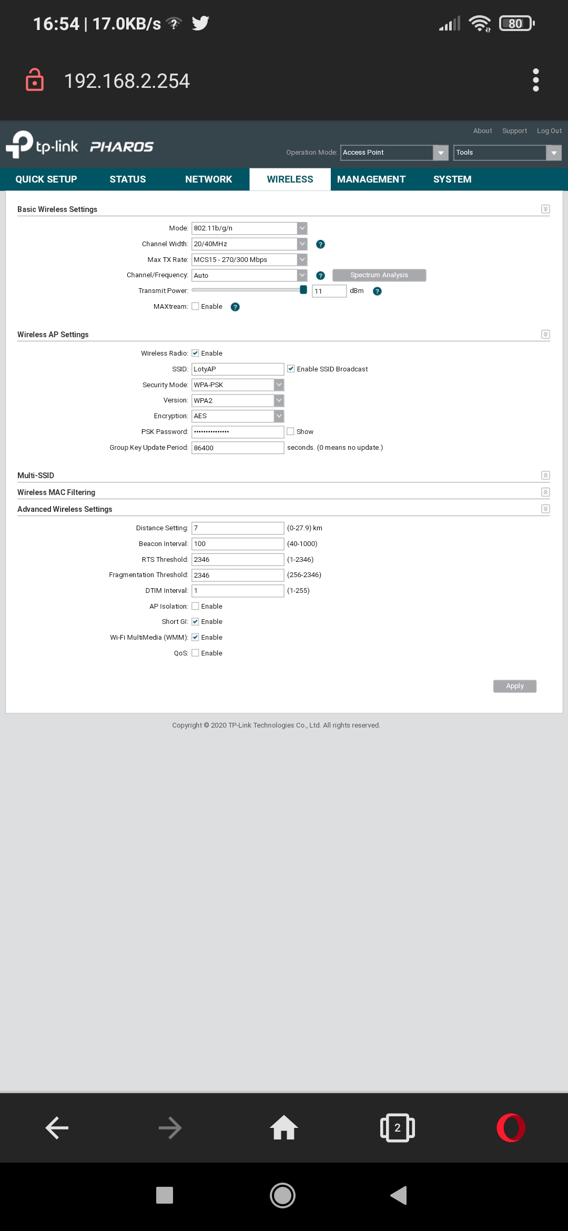The image size is (568, 1231).
Task: Tap the browser home icon
Action: tap(284, 1127)
